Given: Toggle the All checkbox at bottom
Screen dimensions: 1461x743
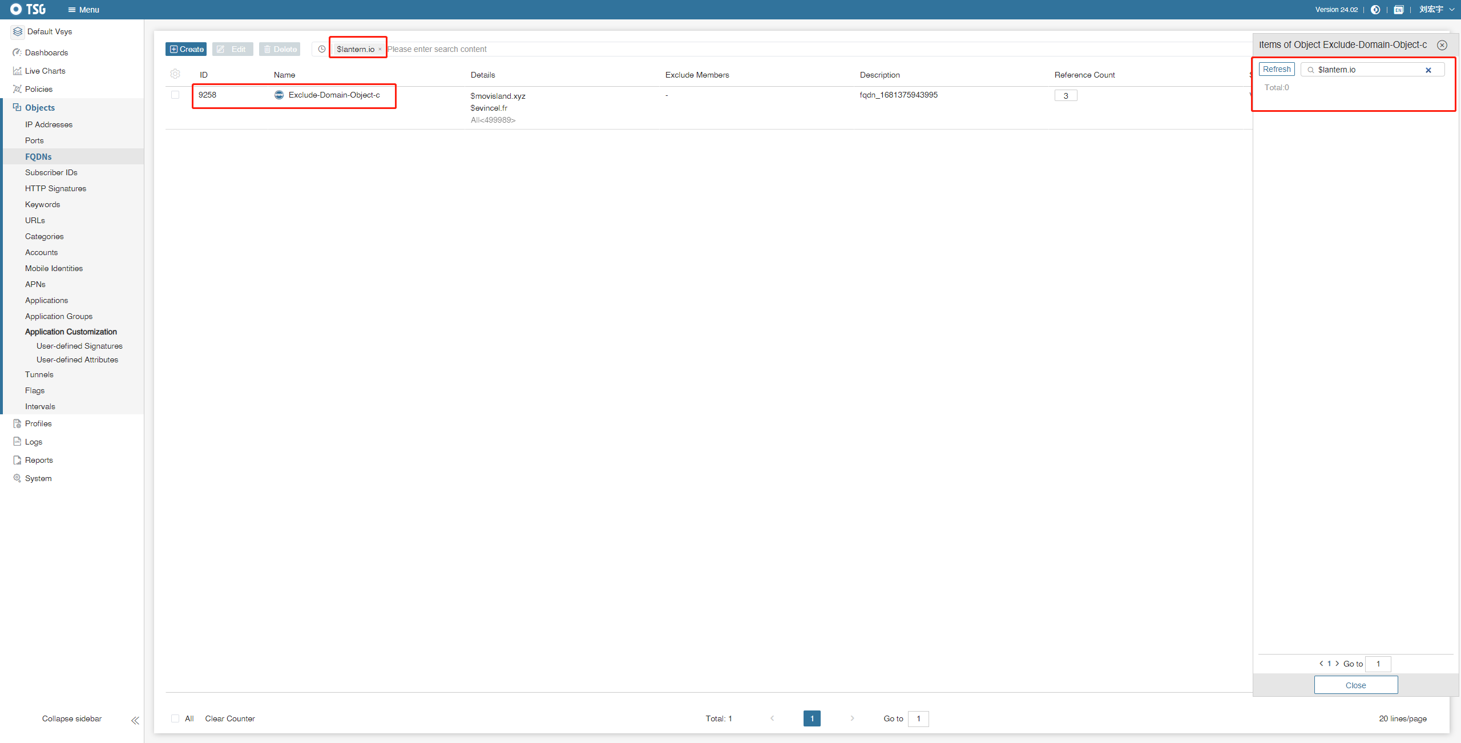Looking at the screenshot, I should [x=175, y=718].
